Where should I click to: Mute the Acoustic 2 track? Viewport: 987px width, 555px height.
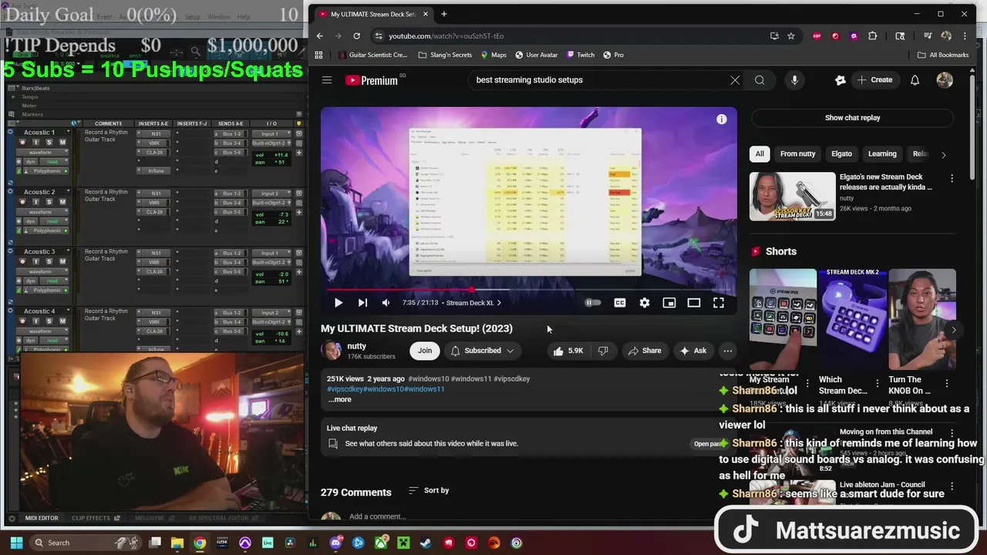tap(62, 202)
